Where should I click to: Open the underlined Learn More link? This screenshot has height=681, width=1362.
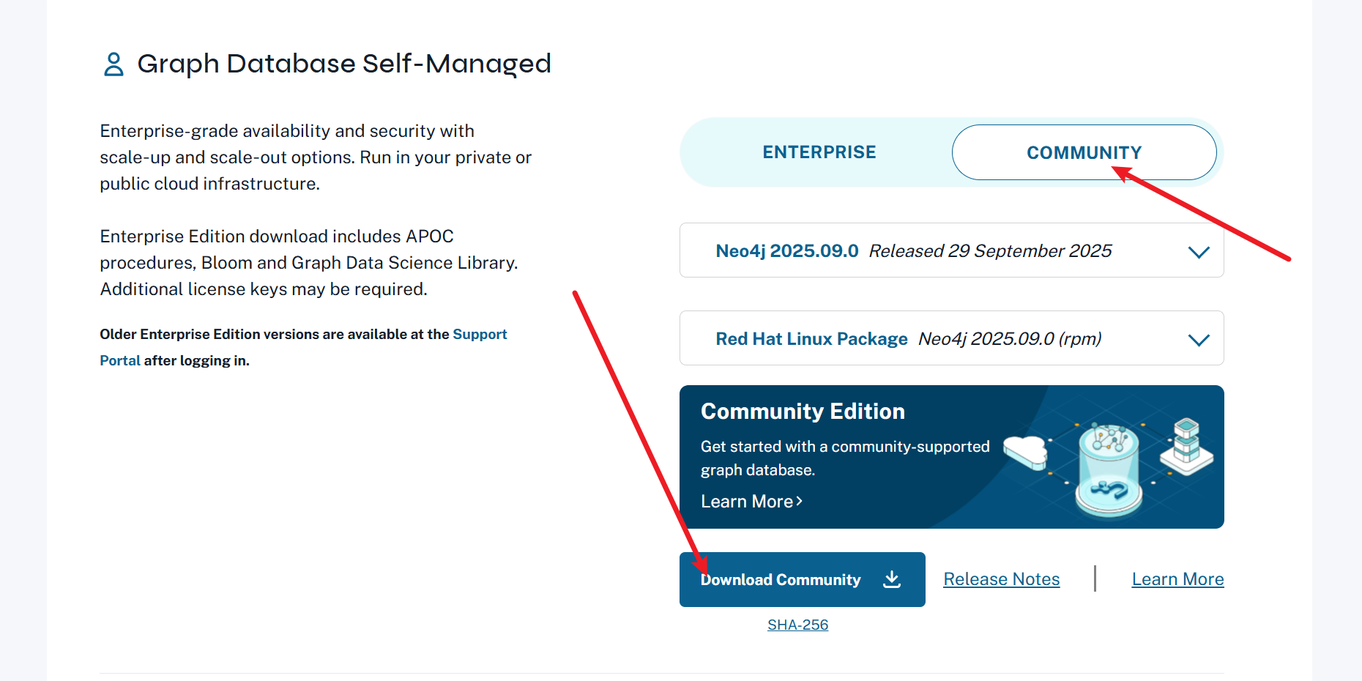pos(1177,579)
